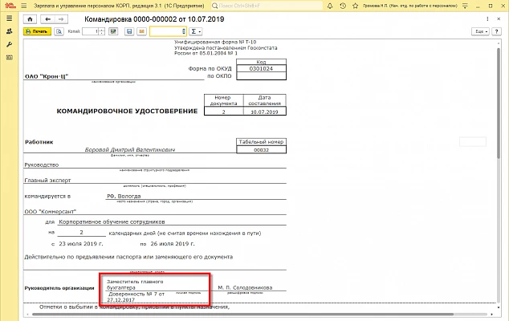Open print preview (magnifier icon)
The height and width of the screenshot is (321, 509).
pos(59,31)
